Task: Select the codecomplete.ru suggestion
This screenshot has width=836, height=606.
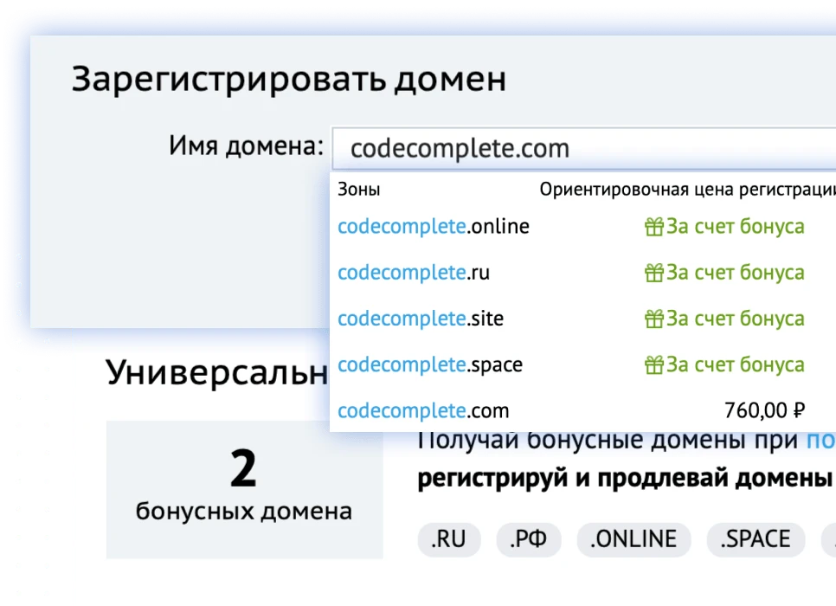Action: 413,272
